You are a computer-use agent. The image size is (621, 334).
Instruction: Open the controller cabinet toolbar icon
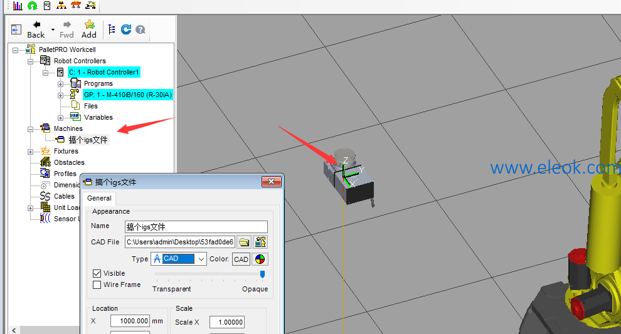coord(47,5)
